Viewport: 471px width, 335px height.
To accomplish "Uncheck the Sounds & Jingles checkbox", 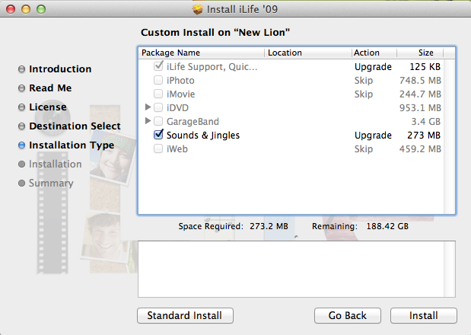I will (x=158, y=135).
